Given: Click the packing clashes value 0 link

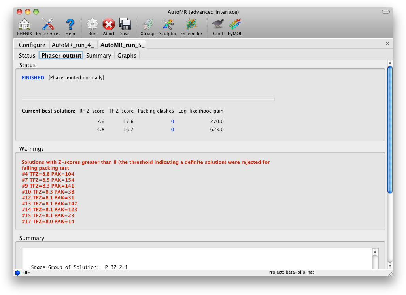Looking at the screenshot, I should 172,122.
